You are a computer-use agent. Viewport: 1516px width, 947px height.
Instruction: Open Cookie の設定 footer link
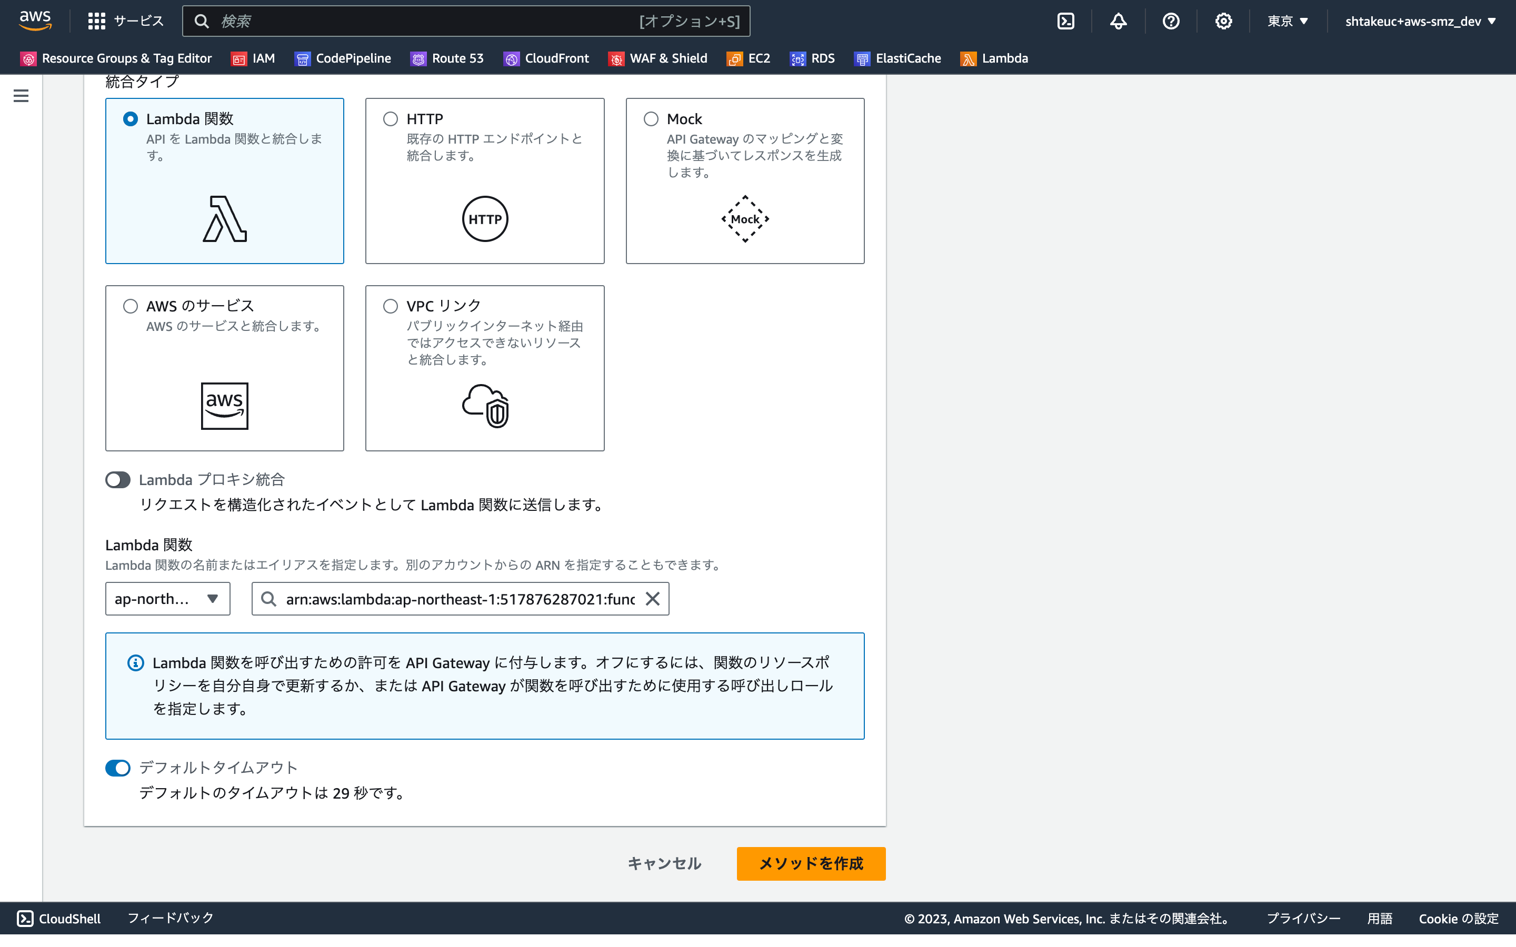point(1459,918)
